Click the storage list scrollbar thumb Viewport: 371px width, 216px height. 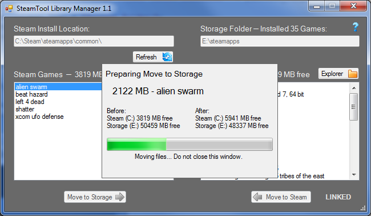pyautogui.click(x=354, y=107)
